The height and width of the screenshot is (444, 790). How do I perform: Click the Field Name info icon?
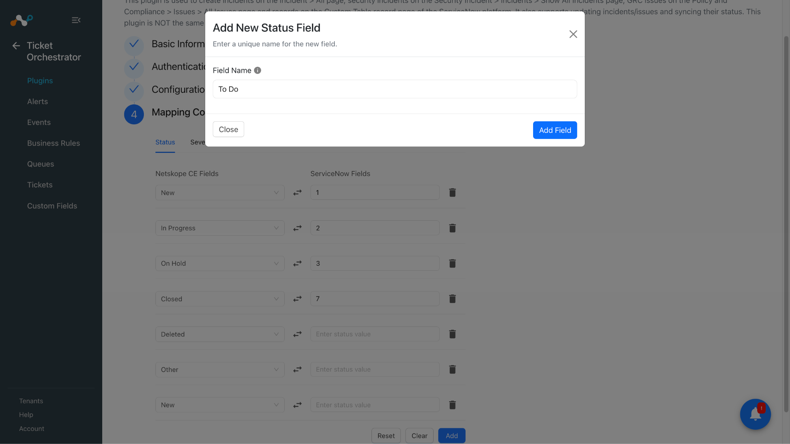(x=258, y=70)
